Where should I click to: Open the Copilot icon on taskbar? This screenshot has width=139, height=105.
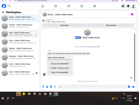(x=40, y=94)
